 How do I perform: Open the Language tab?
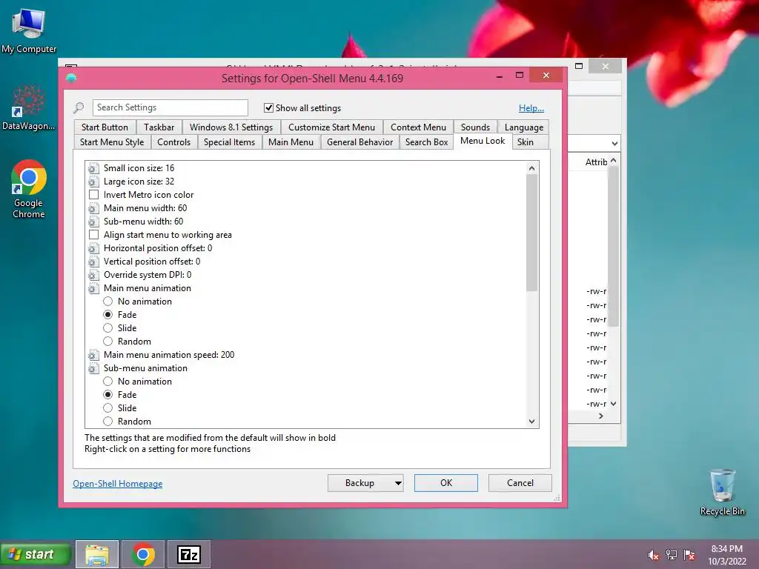click(x=524, y=127)
